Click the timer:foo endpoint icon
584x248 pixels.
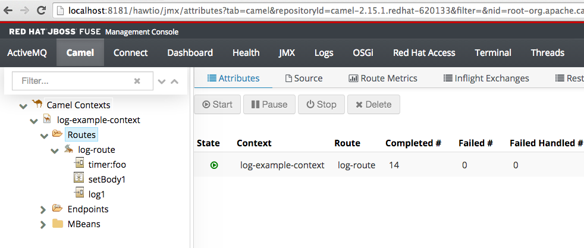tap(79, 163)
